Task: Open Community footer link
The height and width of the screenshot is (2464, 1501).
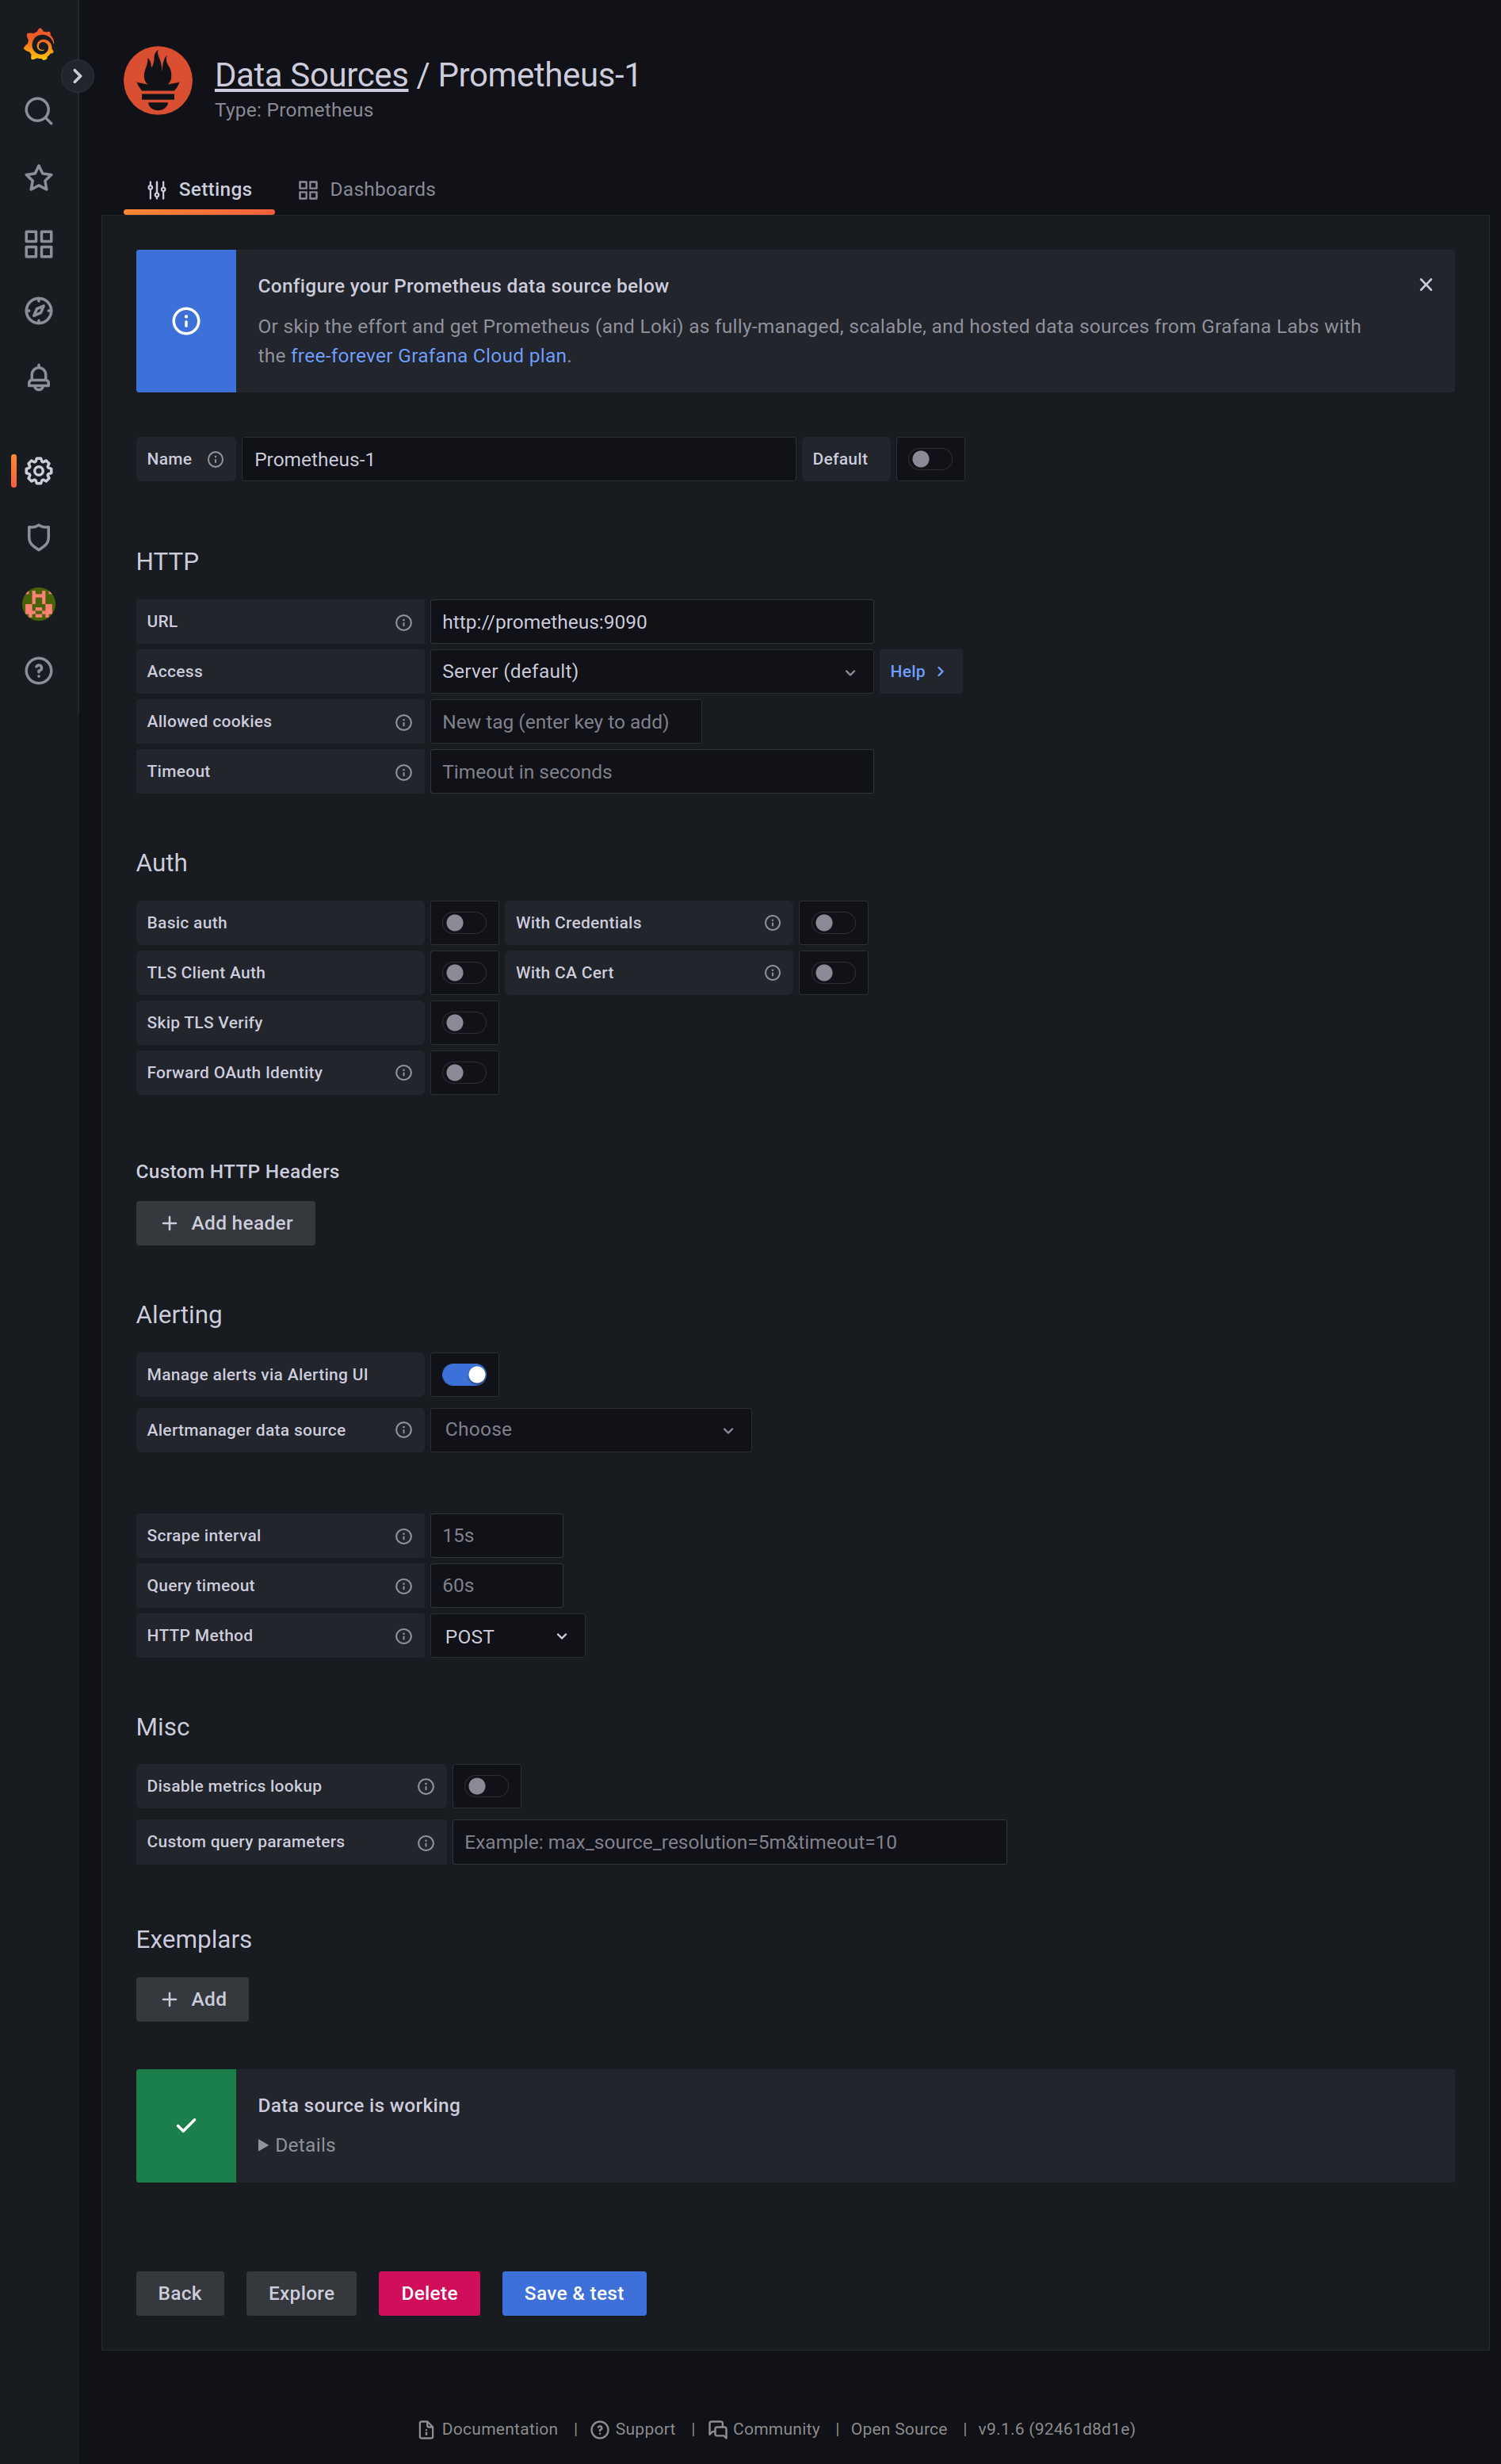Action: [763, 2429]
